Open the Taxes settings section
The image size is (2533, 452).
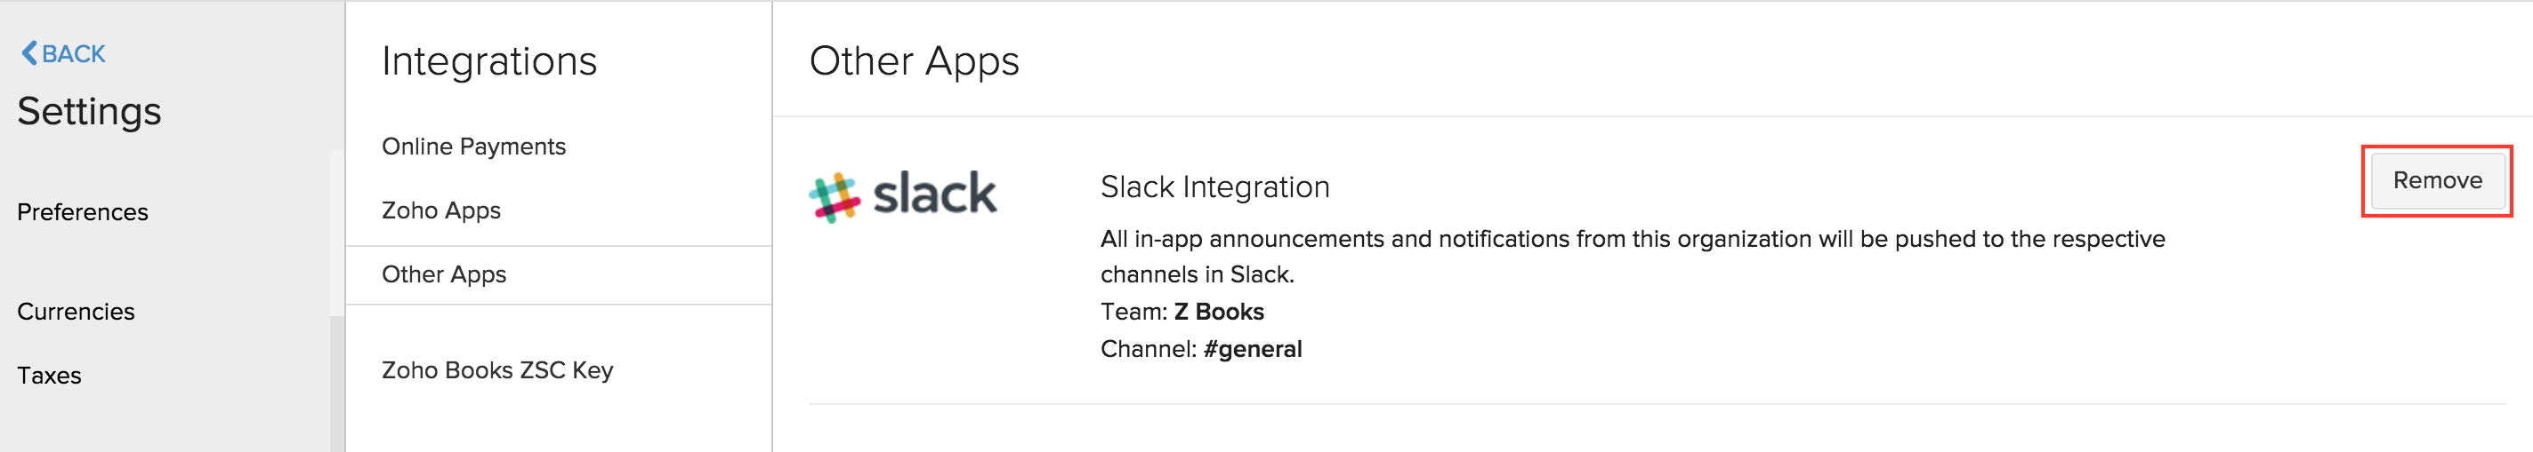coord(49,376)
